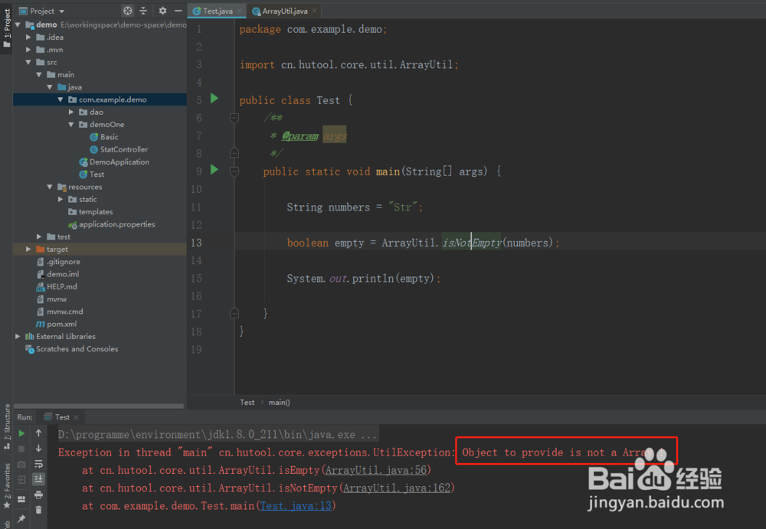Image resolution: width=766 pixels, height=529 pixels.
Task: Expand the target folder
Action: coord(28,249)
